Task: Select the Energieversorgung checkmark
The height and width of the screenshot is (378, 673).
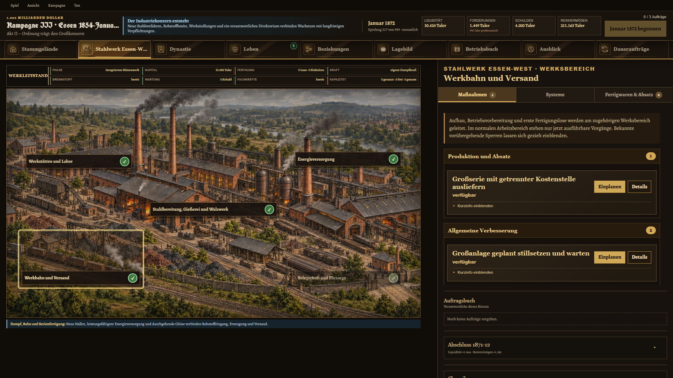Action: click(393, 159)
